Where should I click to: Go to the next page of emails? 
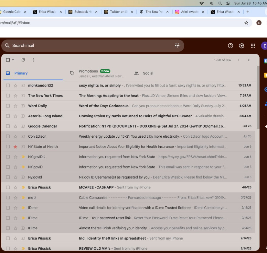pos(249,60)
